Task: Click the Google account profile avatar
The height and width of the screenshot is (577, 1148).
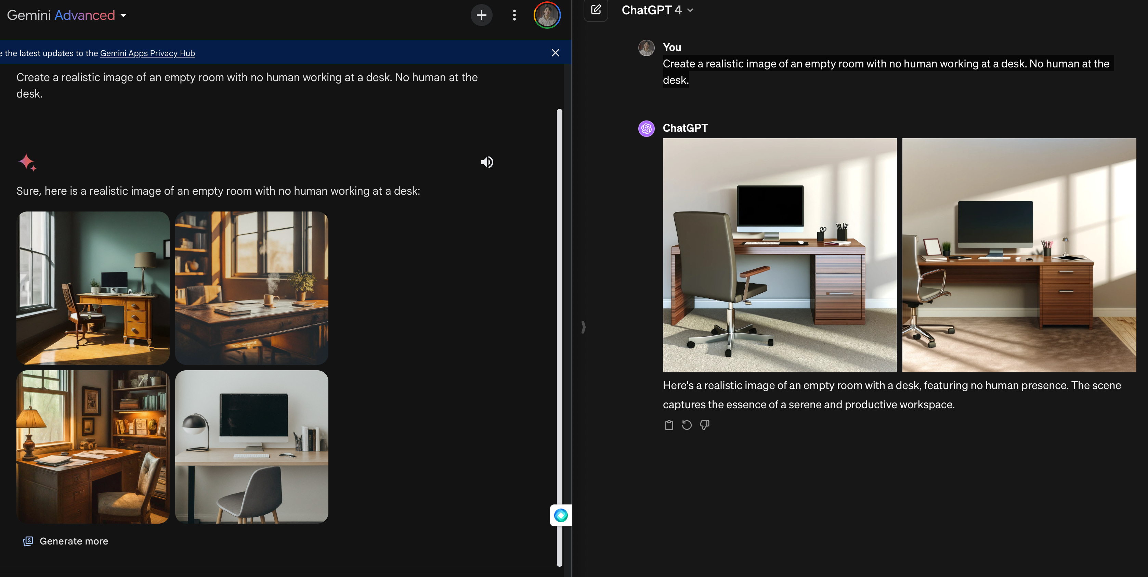Action: click(547, 15)
